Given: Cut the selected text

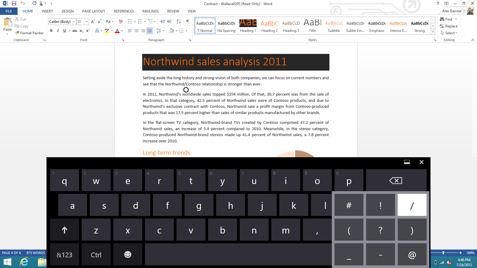Looking at the screenshot, I should [x=21, y=19].
